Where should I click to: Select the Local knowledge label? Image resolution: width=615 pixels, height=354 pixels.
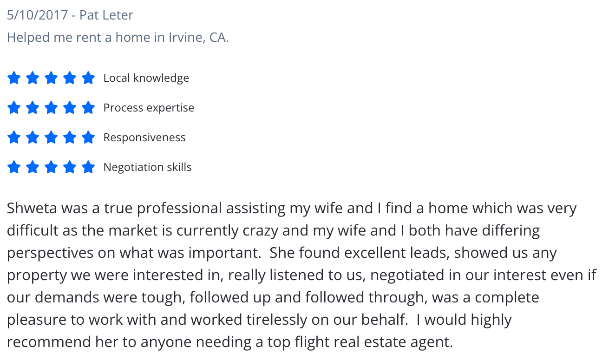tap(146, 78)
